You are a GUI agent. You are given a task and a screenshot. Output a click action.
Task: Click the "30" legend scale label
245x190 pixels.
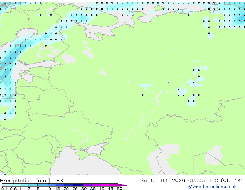click(x=84, y=188)
